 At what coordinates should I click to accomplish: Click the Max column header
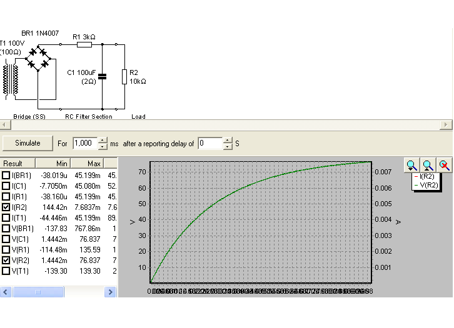click(x=87, y=164)
